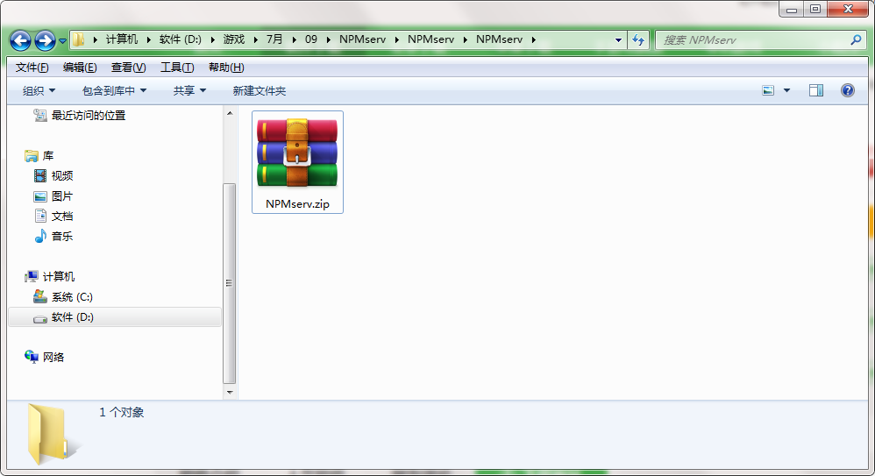This screenshot has height=476, width=875.
Task: Click the navigation pane scrollbar thumb
Action: 230,283
